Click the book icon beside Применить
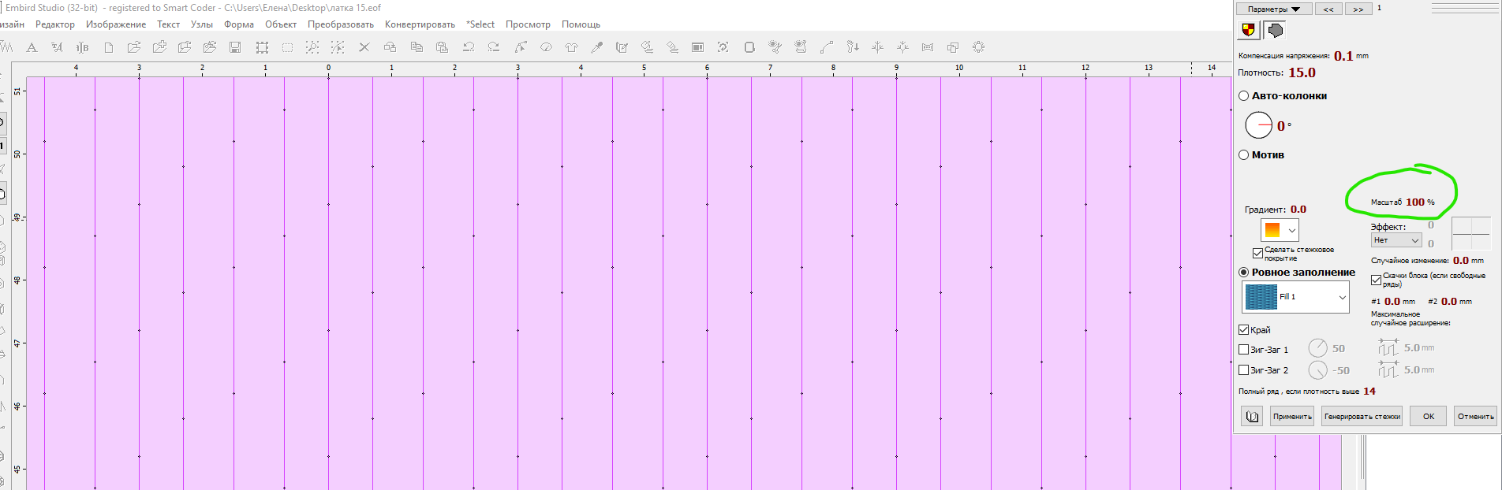Image resolution: width=1502 pixels, height=490 pixels. [1251, 416]
